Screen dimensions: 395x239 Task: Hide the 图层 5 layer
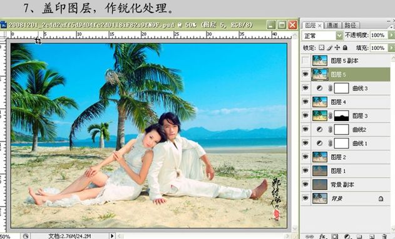pos(305,74)
